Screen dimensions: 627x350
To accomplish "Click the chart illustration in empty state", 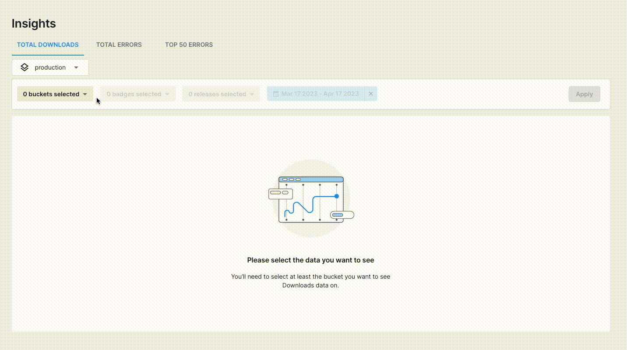I will click(311, 199).
